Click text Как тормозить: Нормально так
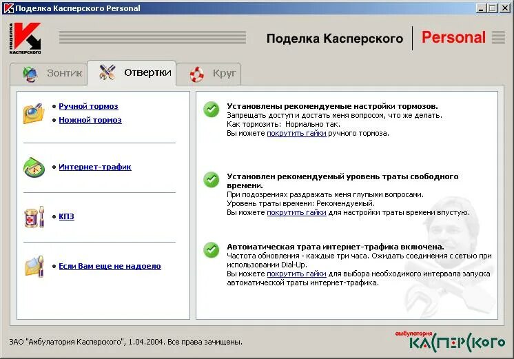The height and width of the screenshot is (359, 514). [x=284, y=124]
